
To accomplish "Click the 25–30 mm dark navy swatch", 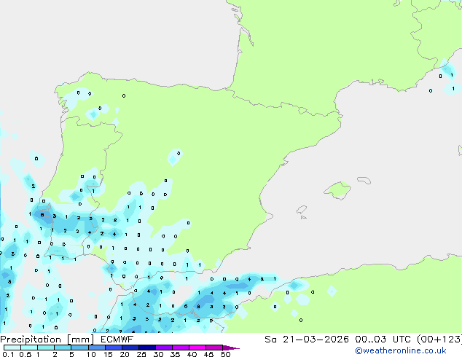I will pyautogui.click(x=147, y=348).
